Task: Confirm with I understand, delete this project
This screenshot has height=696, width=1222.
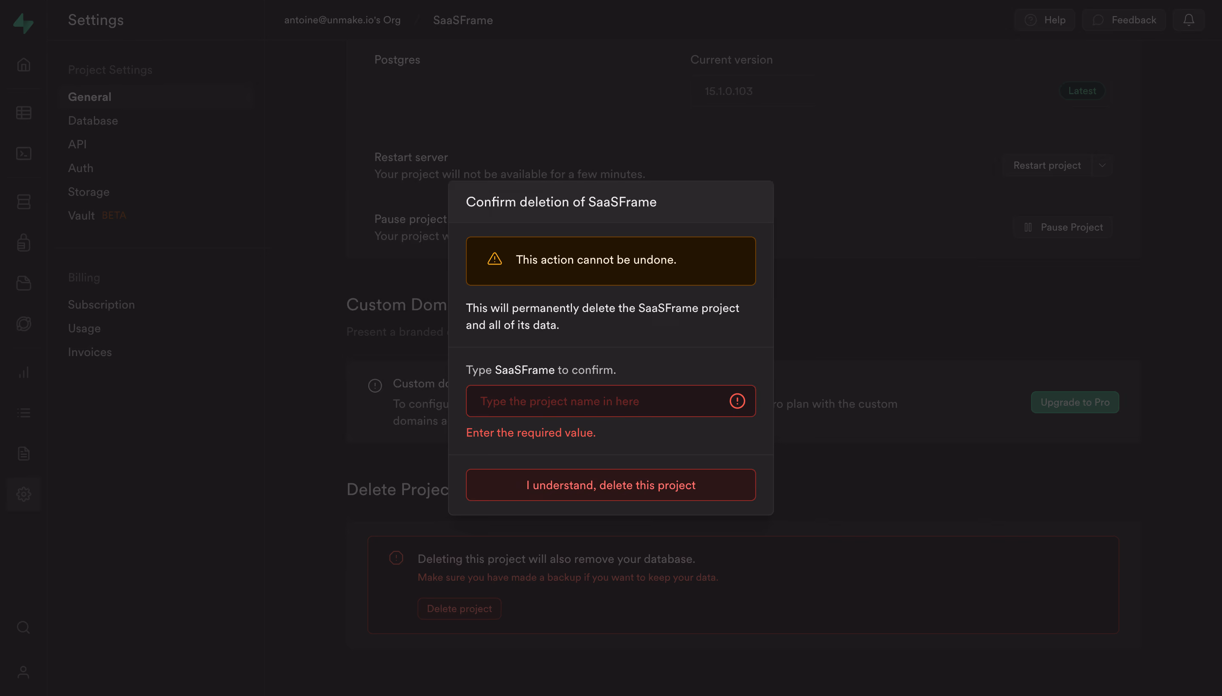Action: click(x=611, y=485)
